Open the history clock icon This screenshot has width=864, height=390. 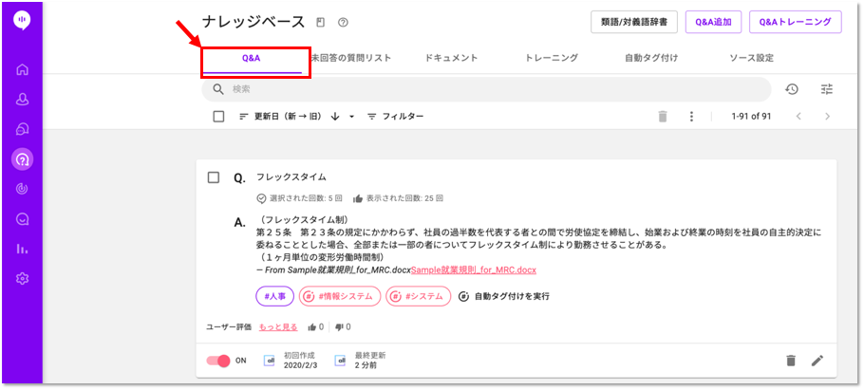(x=792, y=89)
